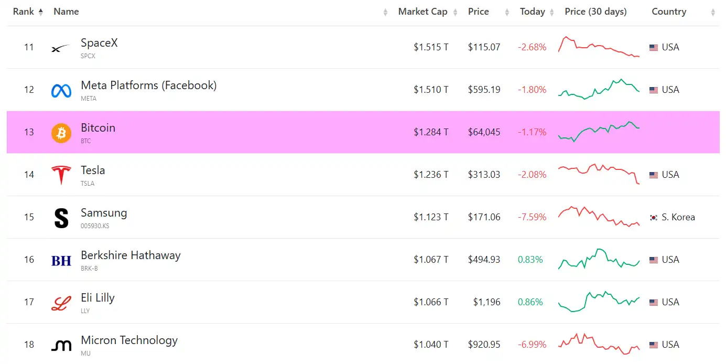The image size is (726, 364).
Task: Click the South Korea flag icon
Action: [x=654, y=217]
